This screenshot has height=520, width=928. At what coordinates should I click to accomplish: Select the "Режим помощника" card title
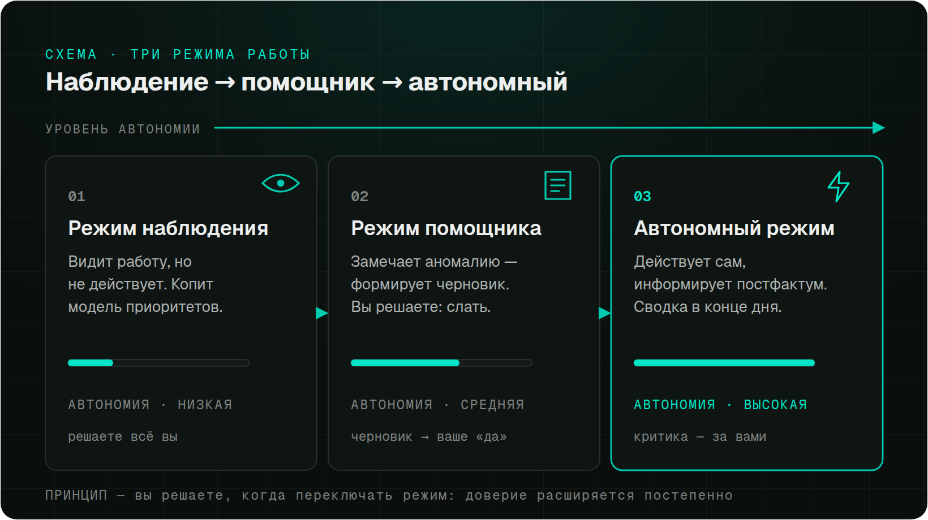tap(446, 228)
